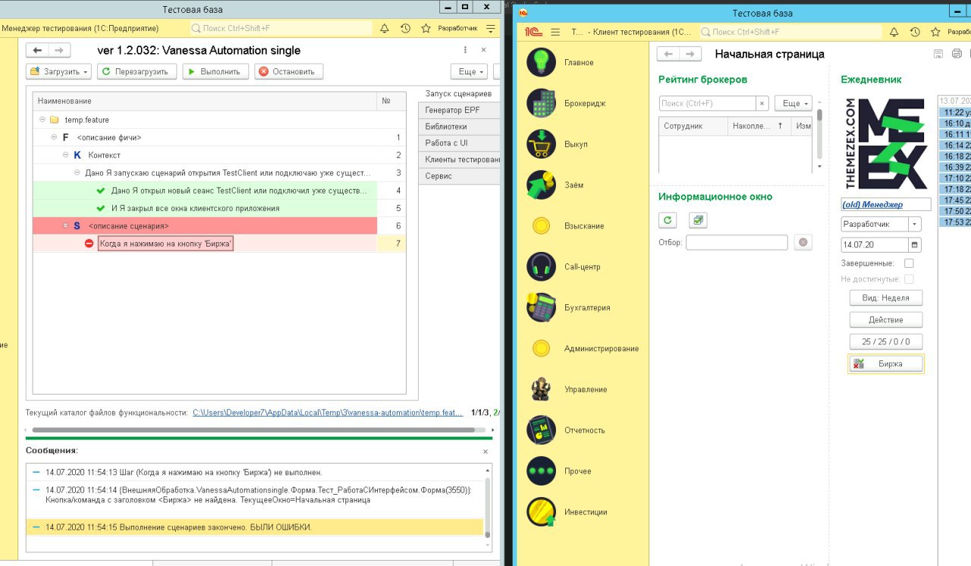Collapse the temp.feature tree node
This screenshot has width=971, height=566.
[x=42, y=120]
